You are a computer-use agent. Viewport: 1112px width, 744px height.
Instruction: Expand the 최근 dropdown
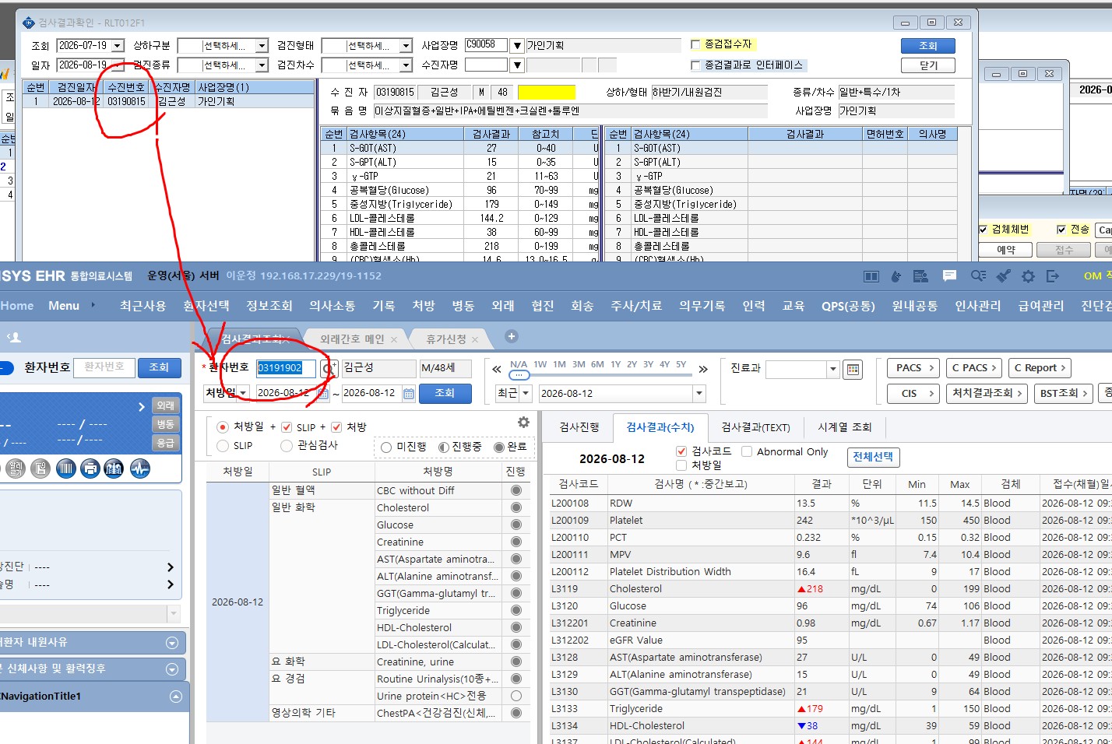[526, 394]
